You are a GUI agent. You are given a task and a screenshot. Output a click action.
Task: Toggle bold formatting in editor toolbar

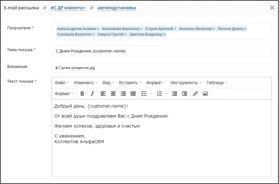(82, 93)
